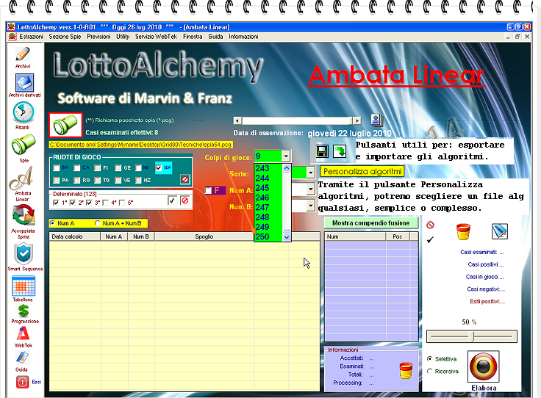Open the Finestra menu
The image size is (541, 398).
193,37
